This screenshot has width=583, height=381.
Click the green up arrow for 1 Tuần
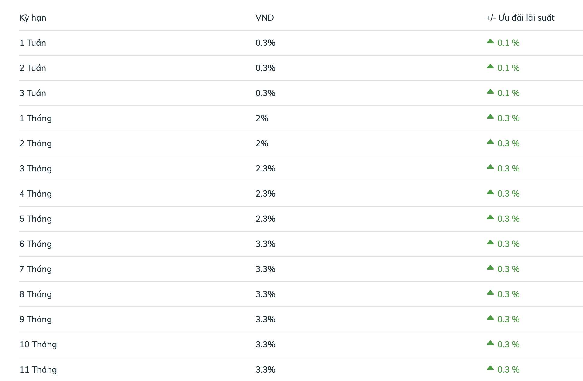490,41
